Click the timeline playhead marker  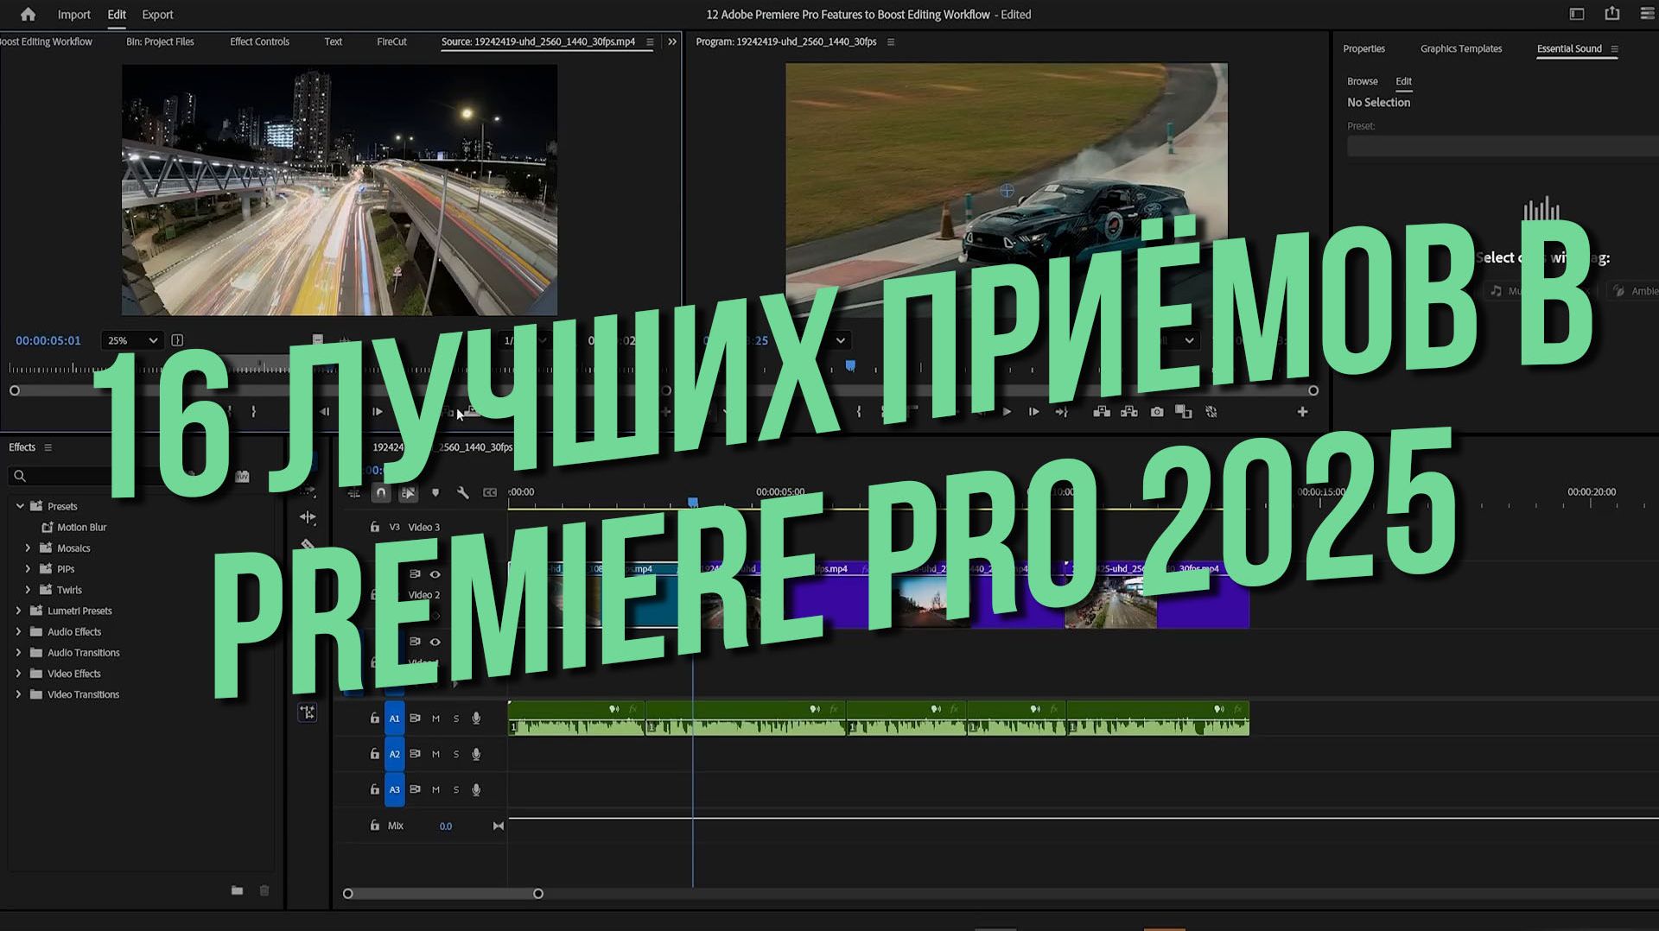coord(692,502)
